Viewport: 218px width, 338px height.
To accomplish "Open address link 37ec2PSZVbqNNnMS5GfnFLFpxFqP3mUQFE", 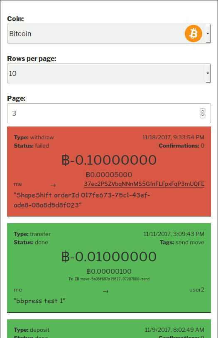I will click(144, 184).
